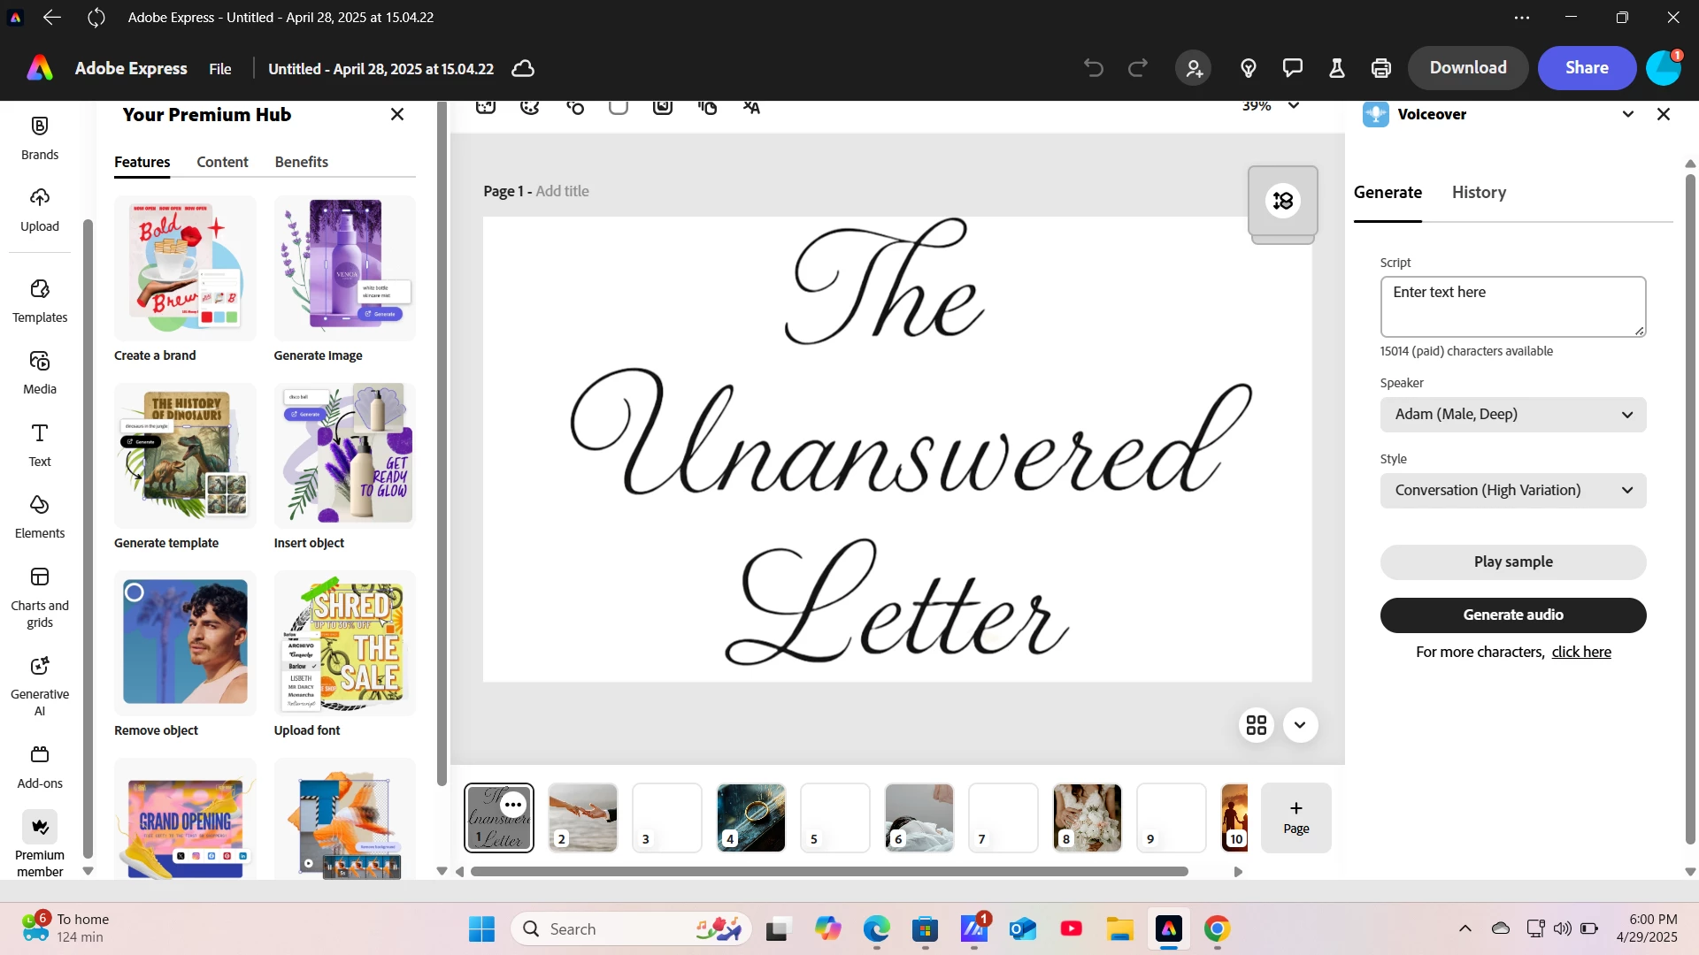Viewport: 1699px width, 955px height.
Task: Open the Speaker dropdown showing Adam
Action: (1512, 415)
